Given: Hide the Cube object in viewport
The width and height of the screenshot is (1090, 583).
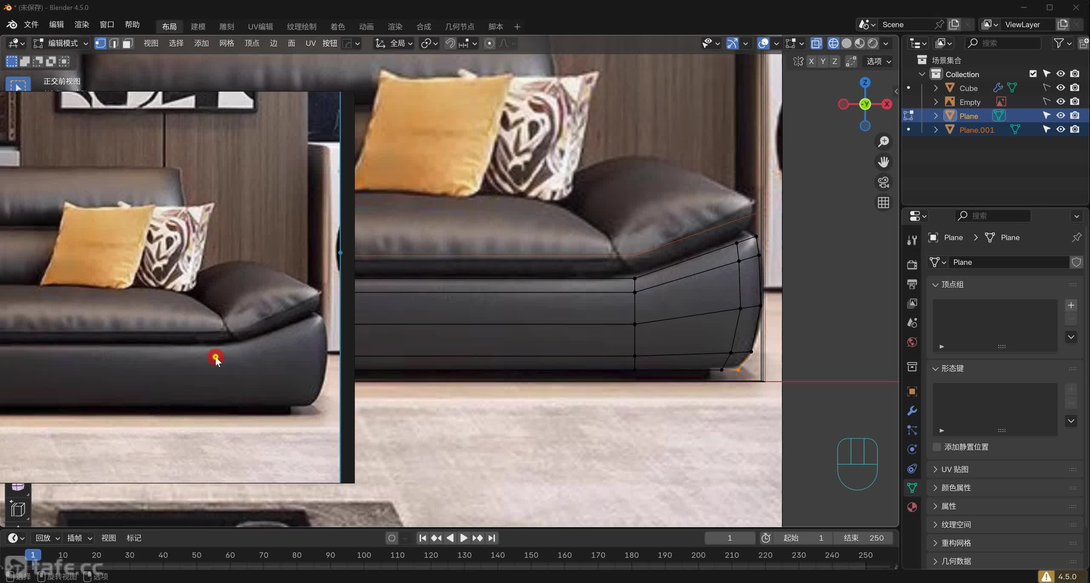Looking at the screenshot, I should point(1061,88).
